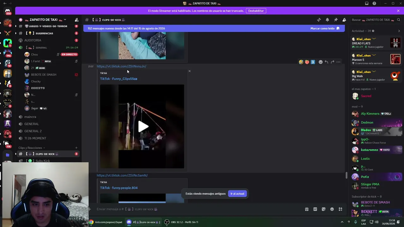Screen dimensions: 404x227
Task: Join the maincra voice channel
Action: tap(48, 117)
